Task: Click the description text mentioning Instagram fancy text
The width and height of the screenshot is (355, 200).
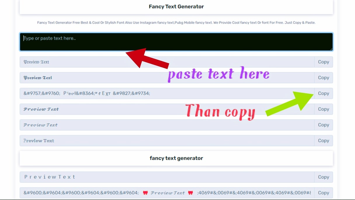Action: (176, 22)
